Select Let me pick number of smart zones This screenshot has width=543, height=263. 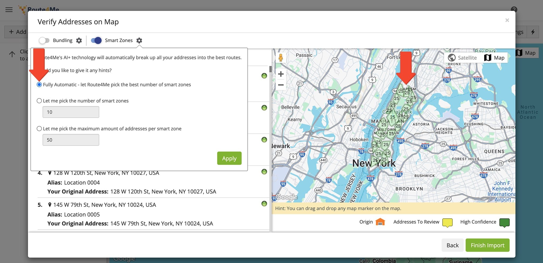[x=39, y=101]
